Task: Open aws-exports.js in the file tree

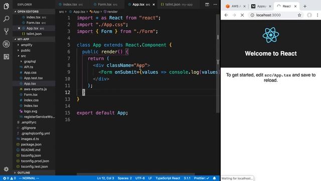Action: click(35, 89)
